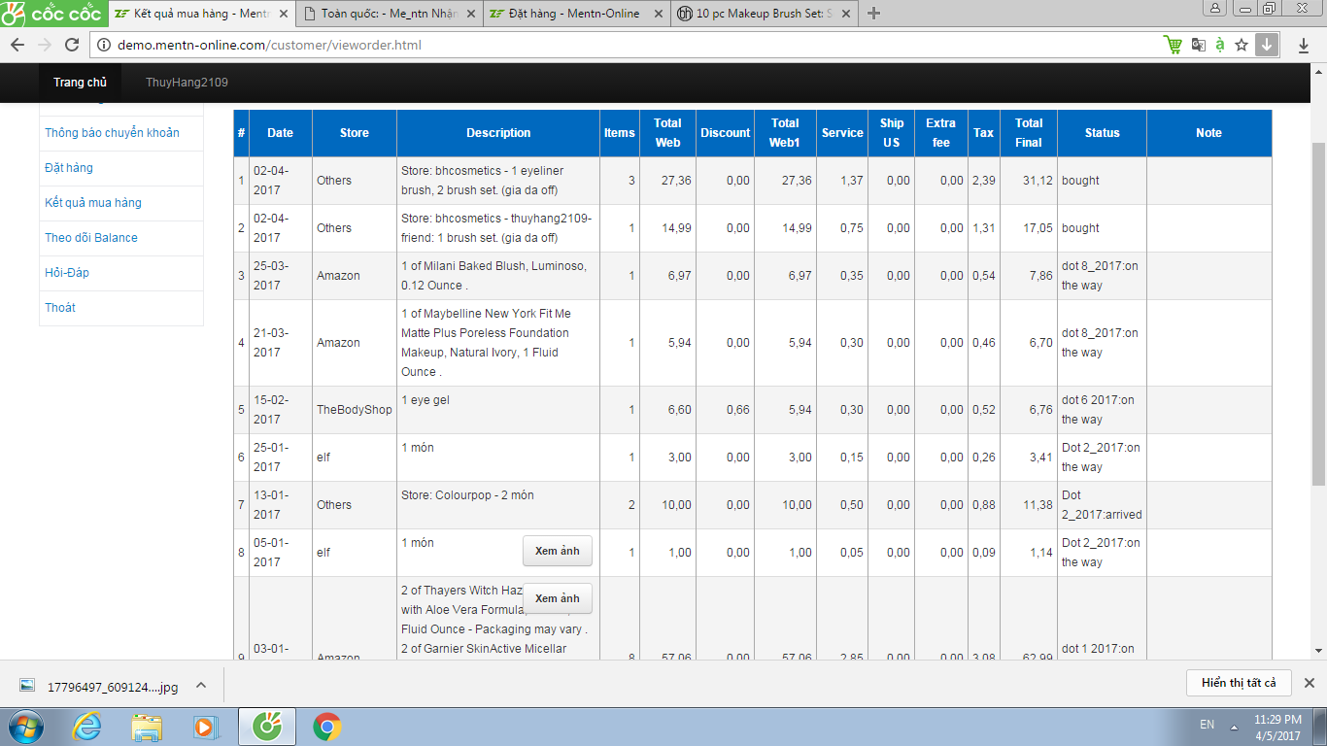Open Google Chrome from the taskbar
The width and height of the screenshot is (1327, 746).
click(x=326, y=726)
